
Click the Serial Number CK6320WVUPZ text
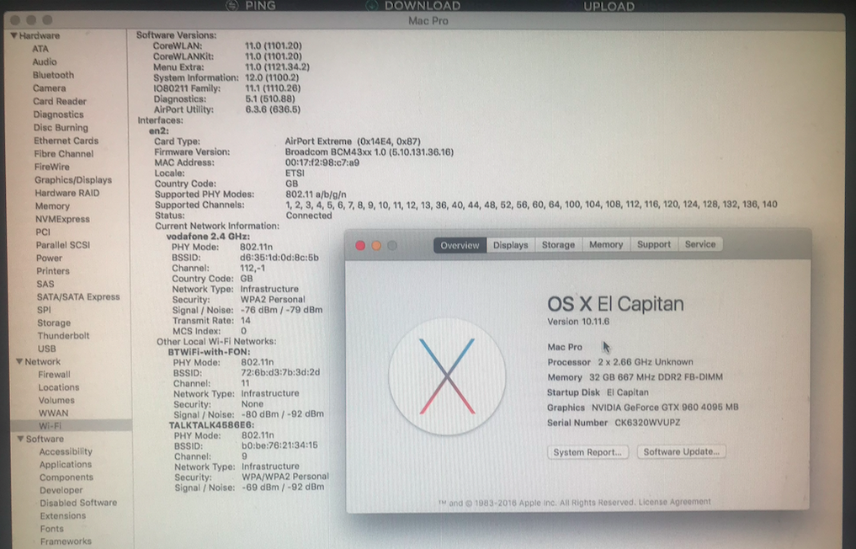[x=614, y=423]
